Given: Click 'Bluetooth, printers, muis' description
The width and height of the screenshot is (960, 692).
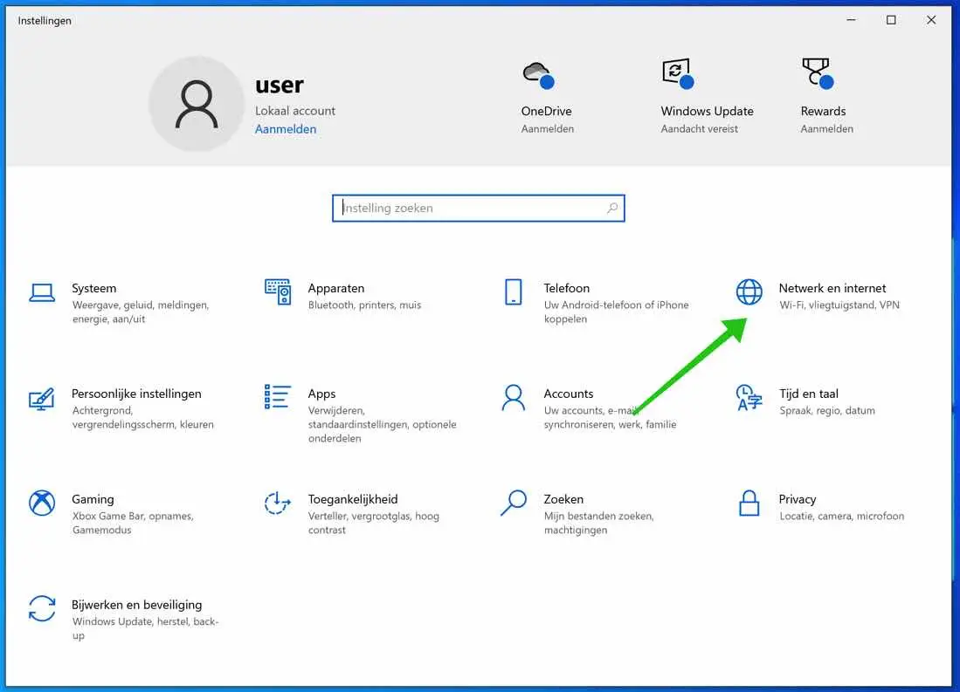Looking at the screenshot, I should pos(364,305).
